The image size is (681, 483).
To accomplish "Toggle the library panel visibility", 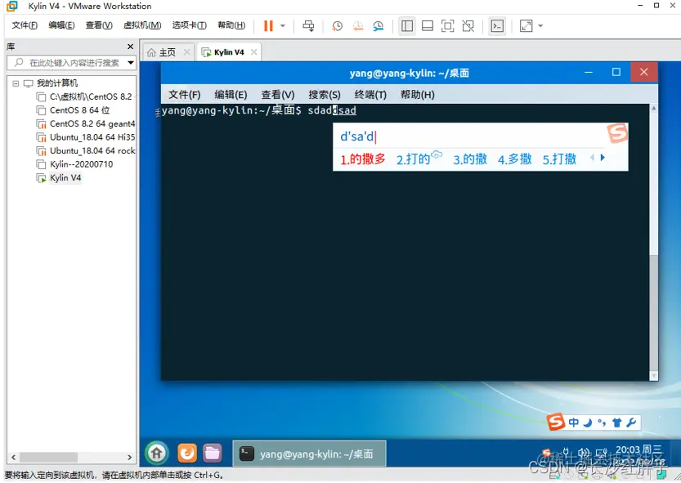I will coord(406,25).
